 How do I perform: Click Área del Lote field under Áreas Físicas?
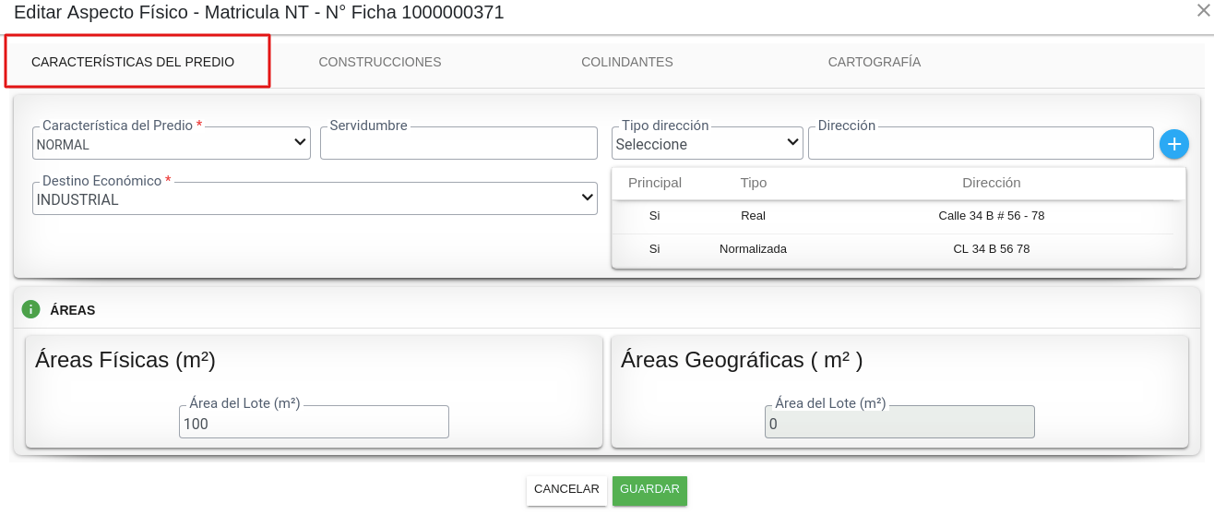pyautogui.click(x=314, y=424)
